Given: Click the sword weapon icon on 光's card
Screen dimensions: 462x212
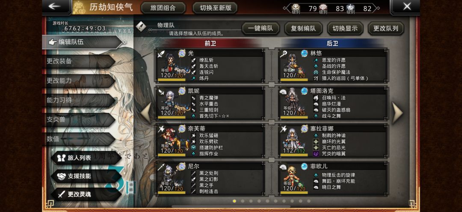Looking at the screenshot, I should [x=160, y=54].
